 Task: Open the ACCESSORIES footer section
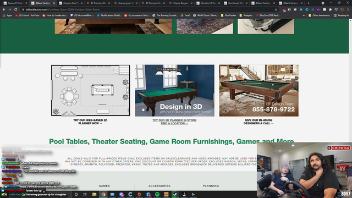pos(159,186)
